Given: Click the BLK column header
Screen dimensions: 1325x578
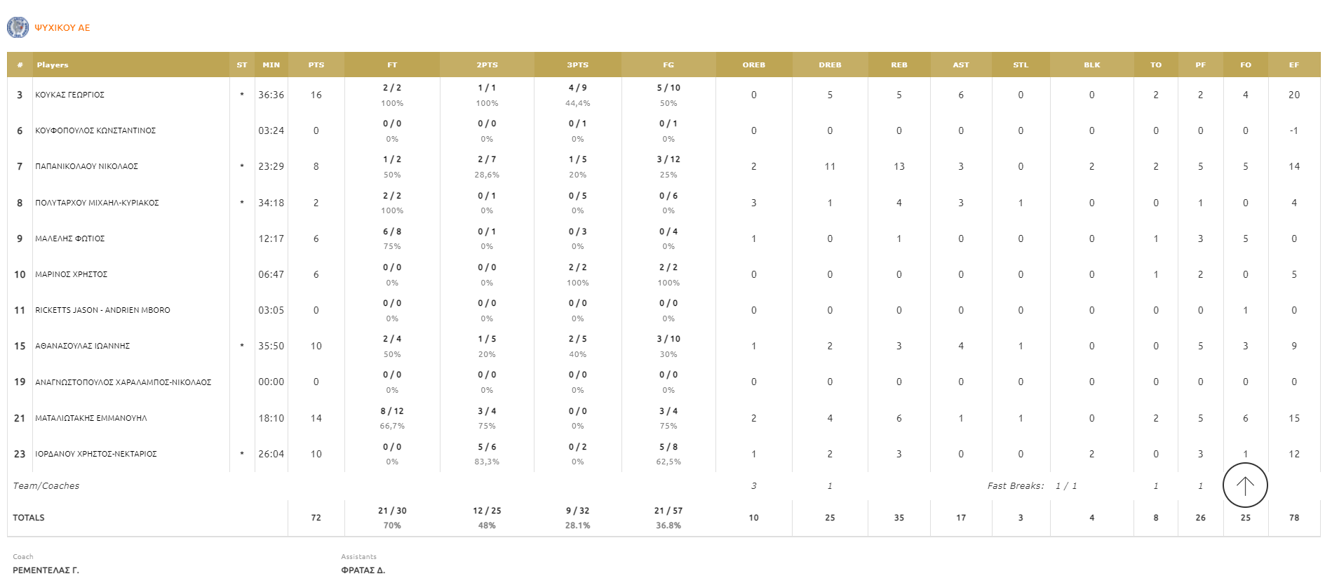Looking at the screenshot, I should click(x=1091, y=65).
